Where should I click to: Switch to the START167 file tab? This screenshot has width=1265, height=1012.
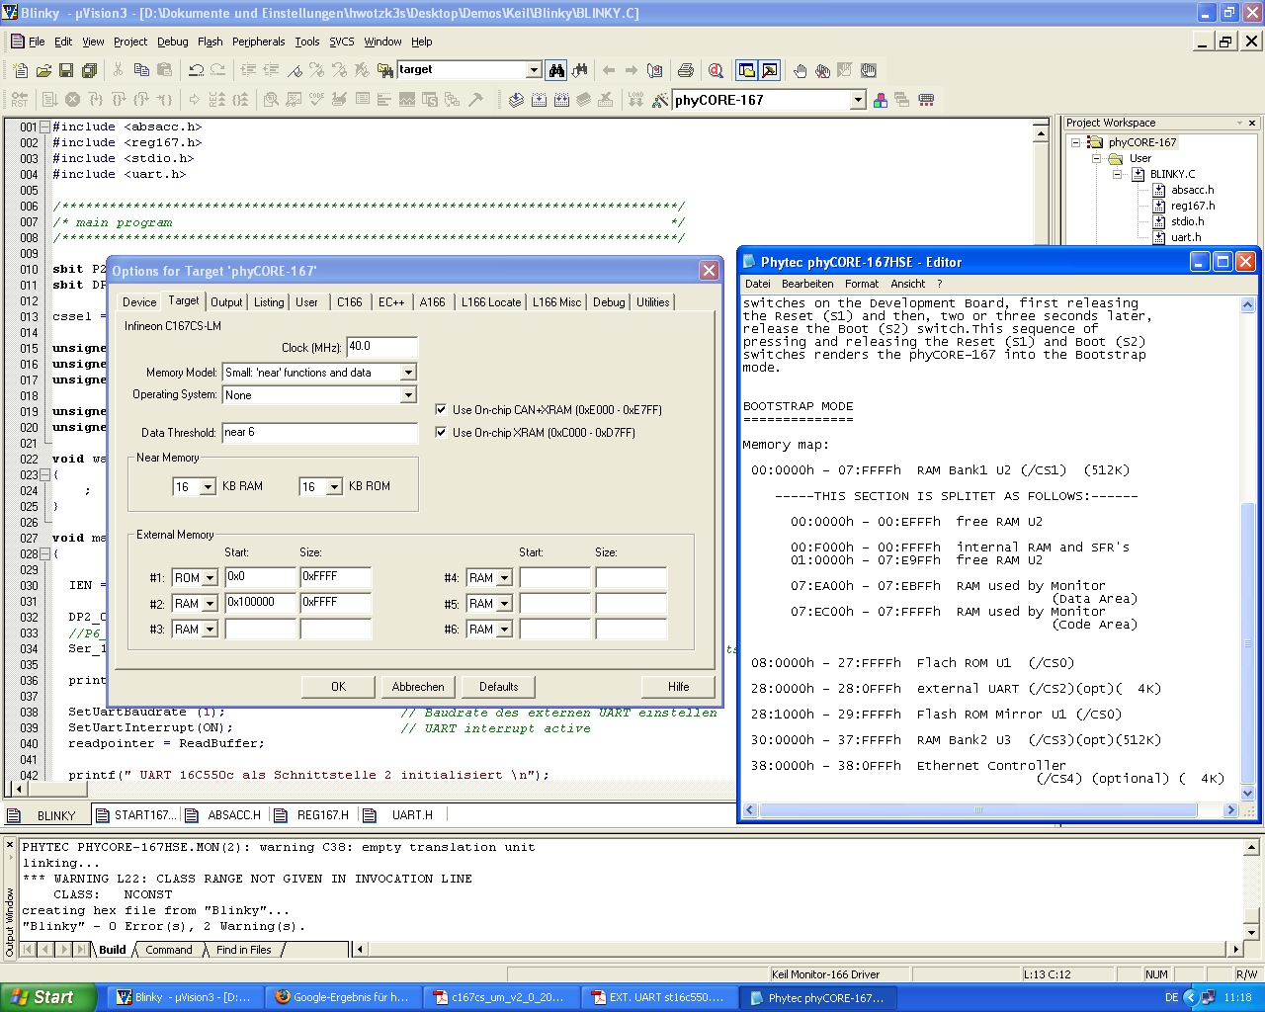[134, 815]
